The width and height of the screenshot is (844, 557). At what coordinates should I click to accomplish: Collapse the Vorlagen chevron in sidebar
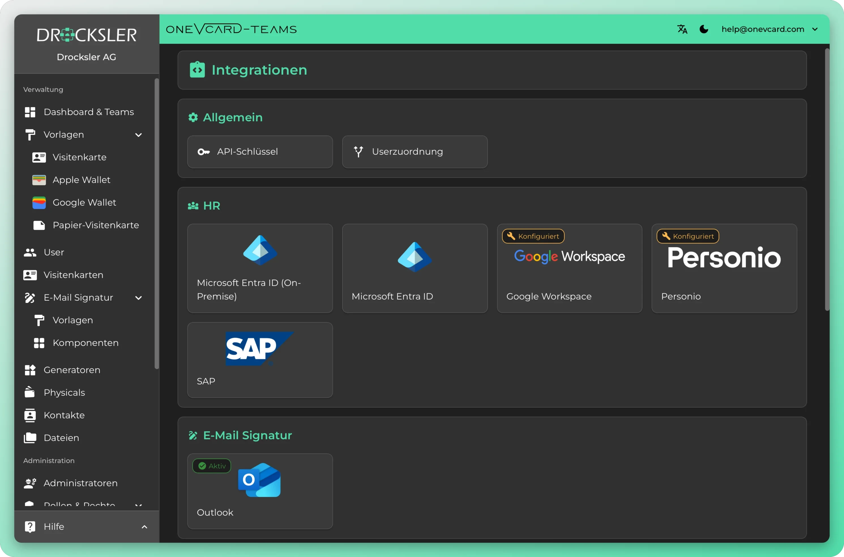[139, 135]
